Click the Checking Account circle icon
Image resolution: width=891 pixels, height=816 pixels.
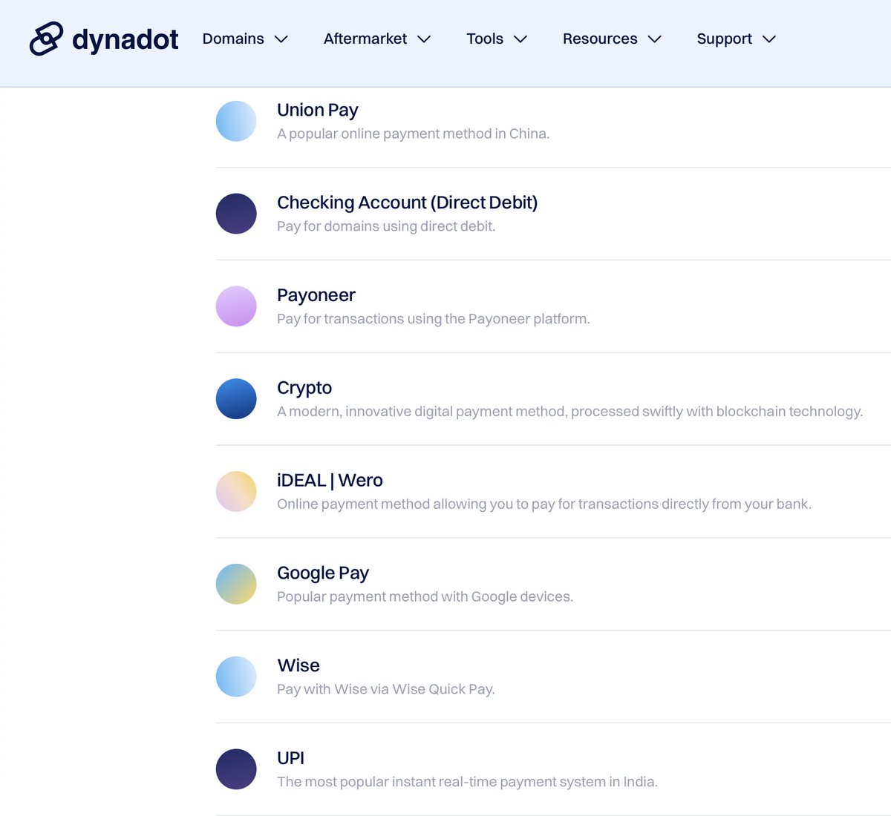click(236, 214)
